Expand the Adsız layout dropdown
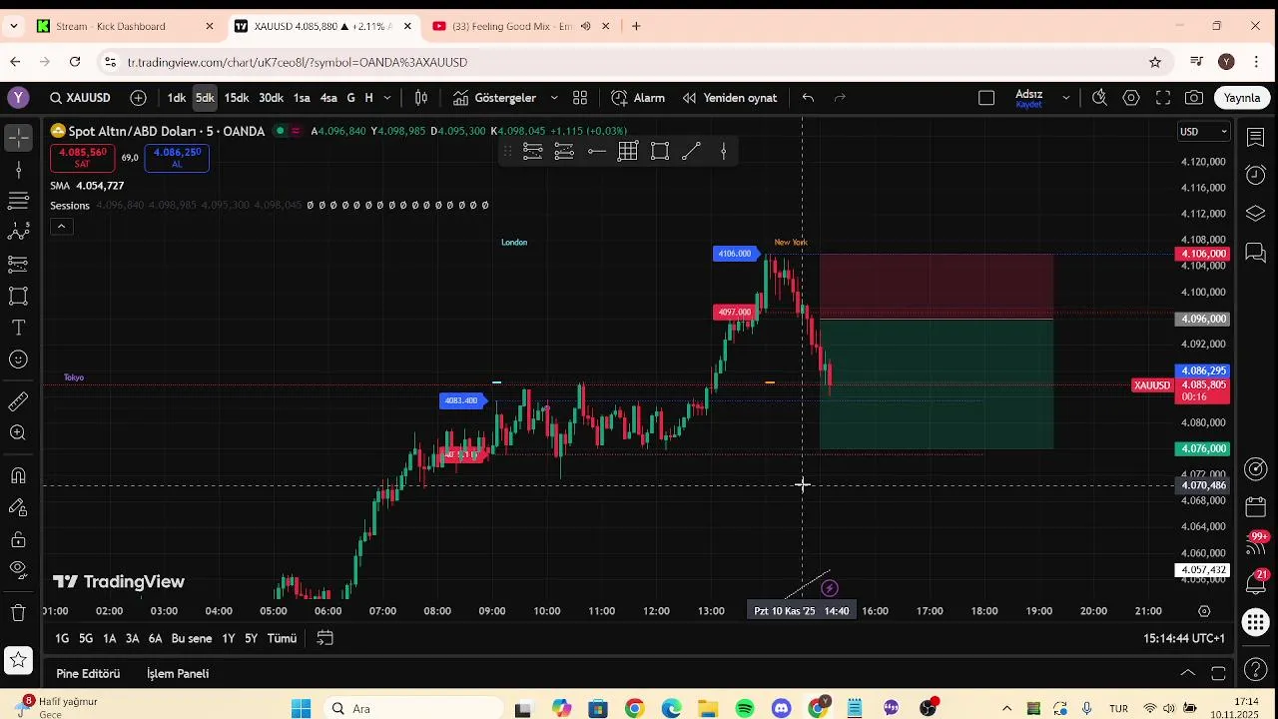The image size is (1278, 719). pyautogui.click(x=1066, y=98)
